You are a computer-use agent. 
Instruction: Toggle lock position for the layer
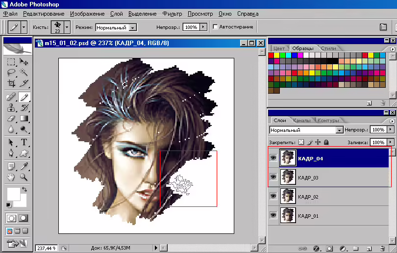(x=318, y=142)
